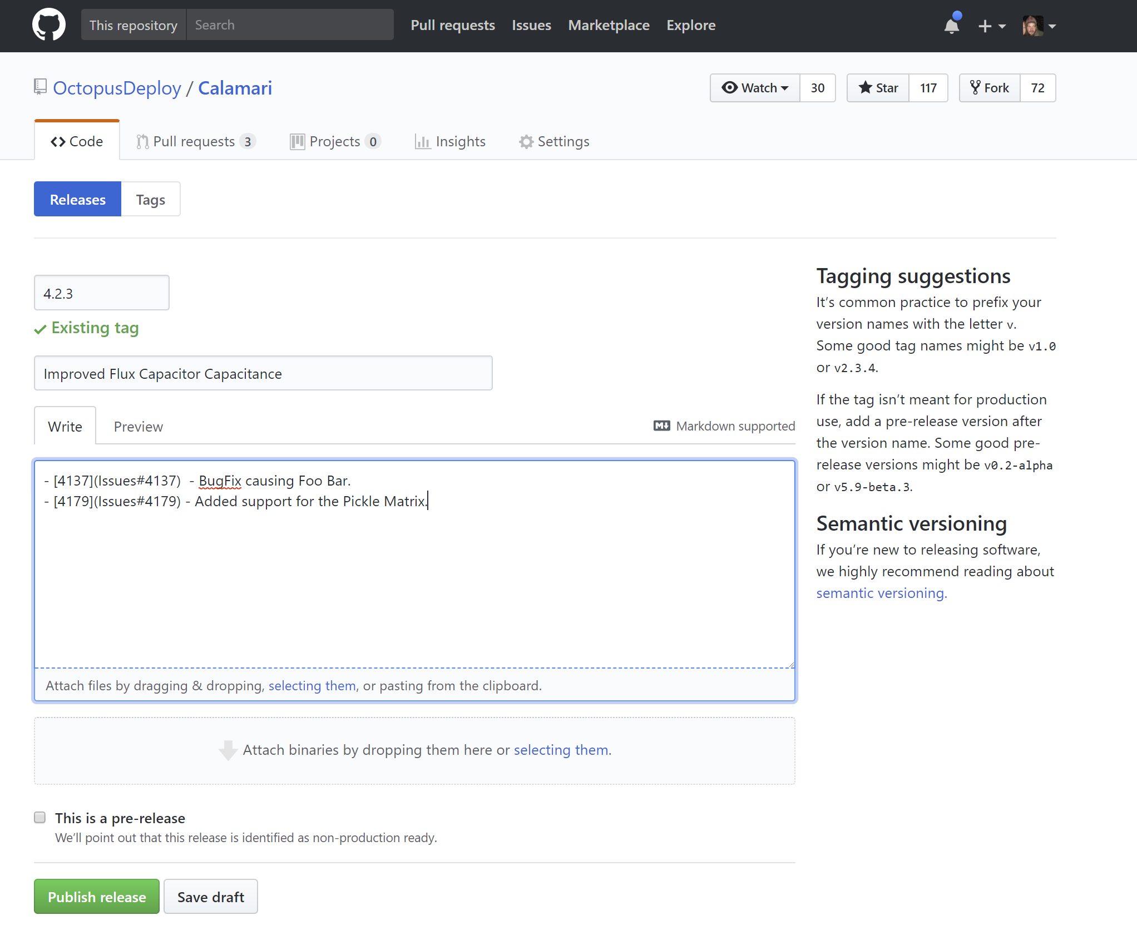This screenshot has width=1137, height=940.
Task: Click the GitHub Octocat logo icon
Action: [48, 26]
